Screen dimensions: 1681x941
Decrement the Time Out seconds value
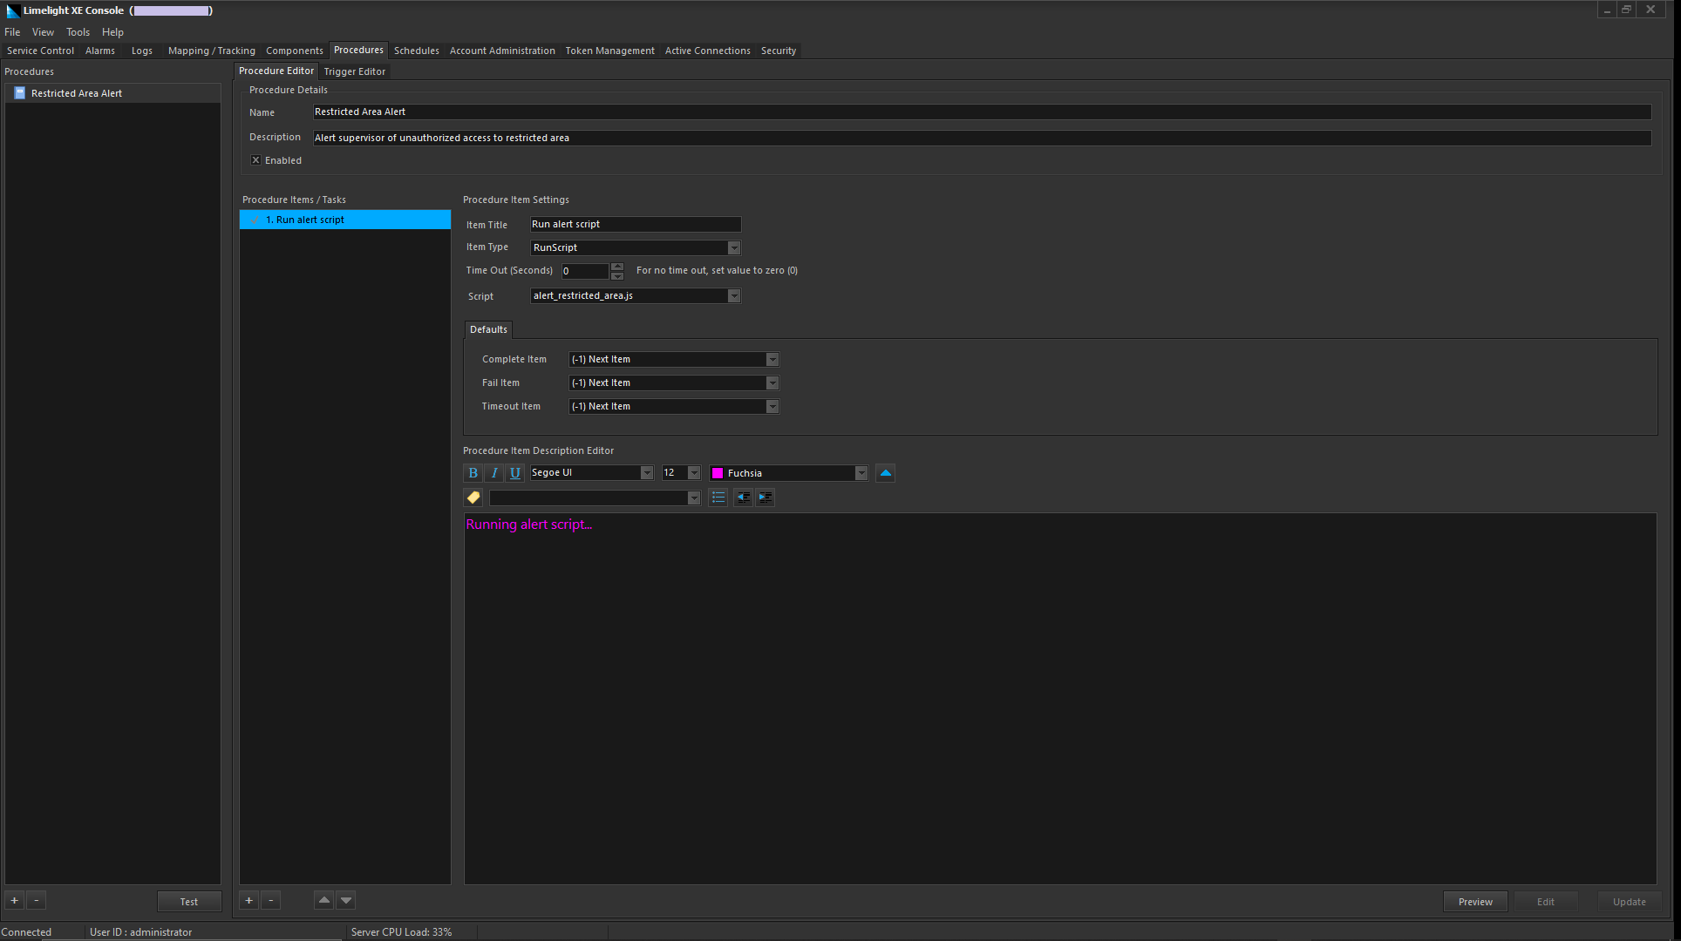617,275
